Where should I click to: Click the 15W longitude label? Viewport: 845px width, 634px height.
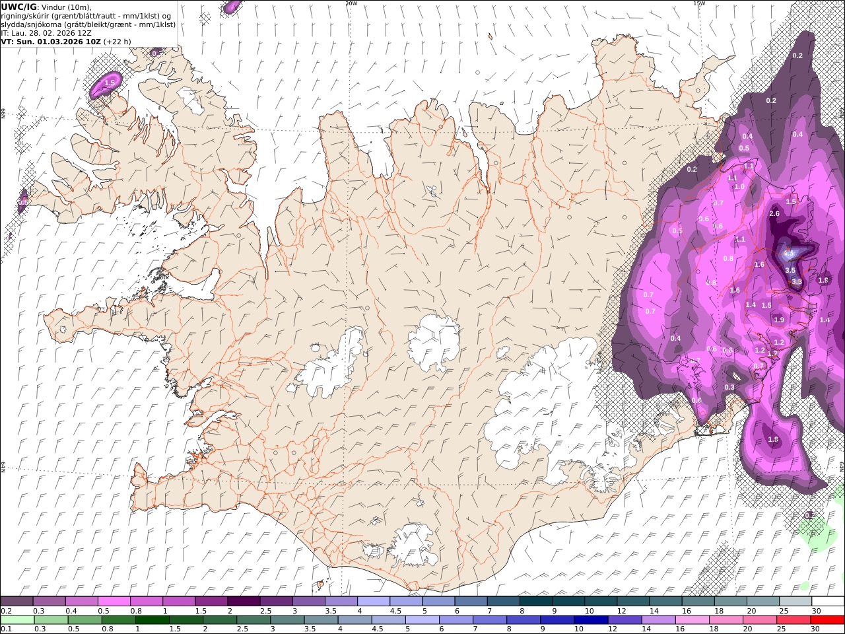coord(699,3)
